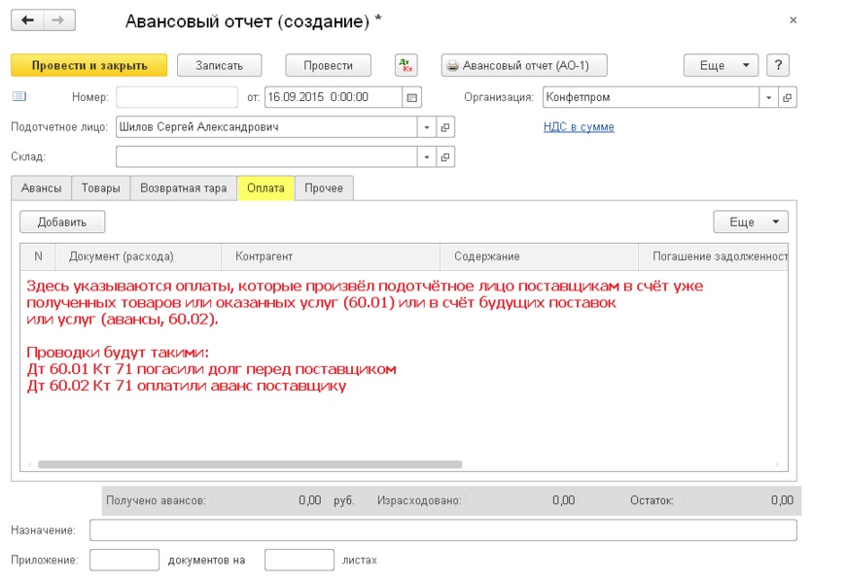Open Подотчетное лицо record with the open icon
The width and height of the screenshot is (847, 579).
[445, 127]
